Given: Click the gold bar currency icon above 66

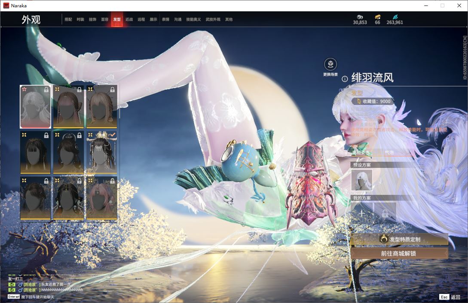Looking at the screenshot, I should pos(378,17).
